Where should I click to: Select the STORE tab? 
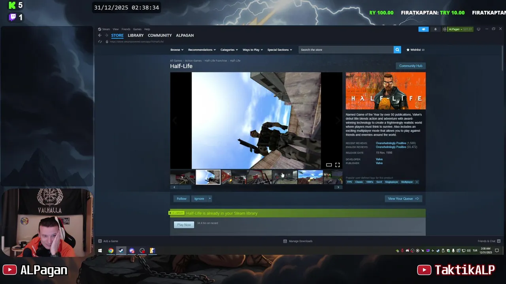[117, 35]
